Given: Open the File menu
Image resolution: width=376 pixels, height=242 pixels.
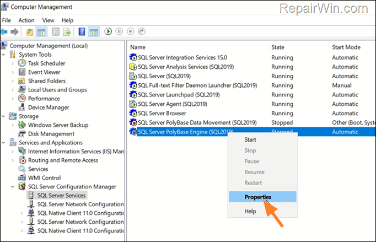Looking at the screenshot, I should [x=7, y=20].
